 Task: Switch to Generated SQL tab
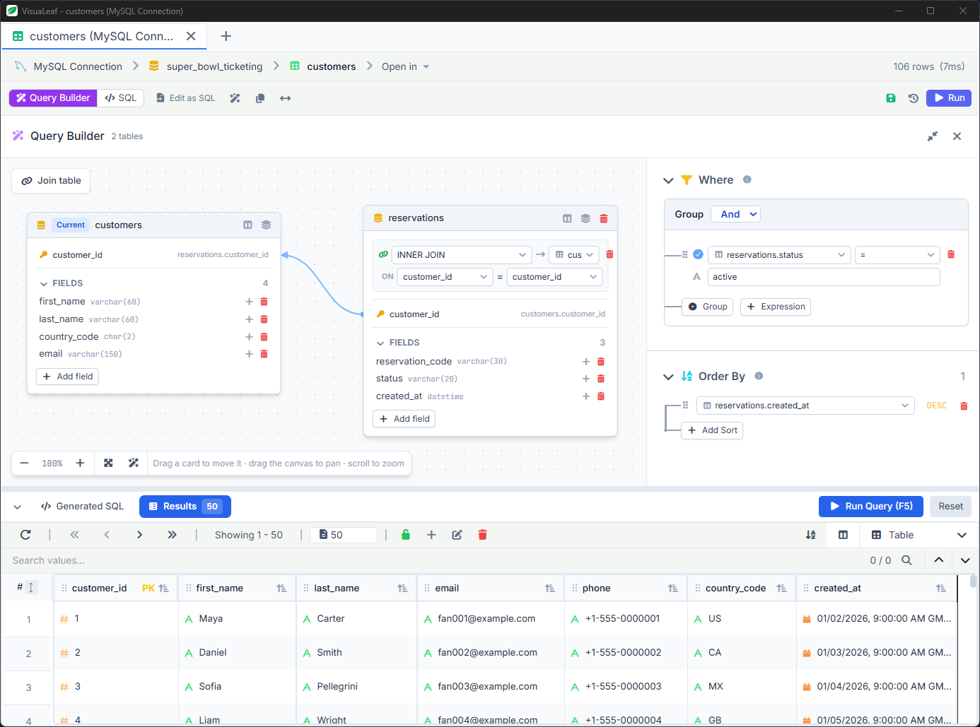82,506
